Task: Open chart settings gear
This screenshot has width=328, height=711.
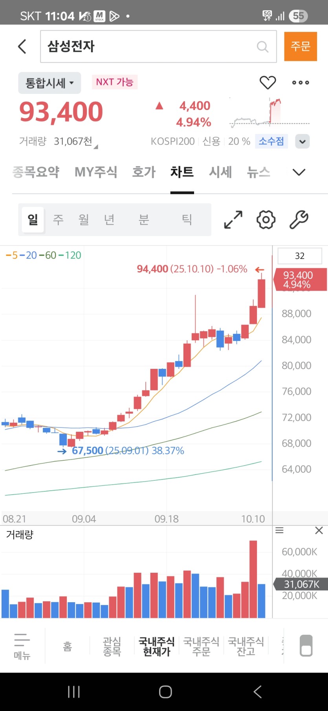Action: click(x=266, y=220)
